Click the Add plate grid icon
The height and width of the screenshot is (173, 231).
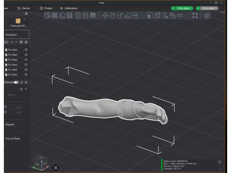point(55,15)
